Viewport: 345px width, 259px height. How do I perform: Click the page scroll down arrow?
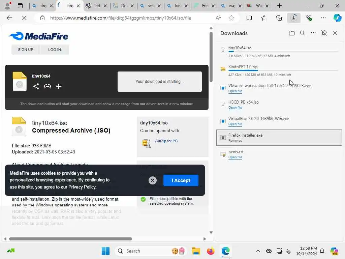click(211, 232)
